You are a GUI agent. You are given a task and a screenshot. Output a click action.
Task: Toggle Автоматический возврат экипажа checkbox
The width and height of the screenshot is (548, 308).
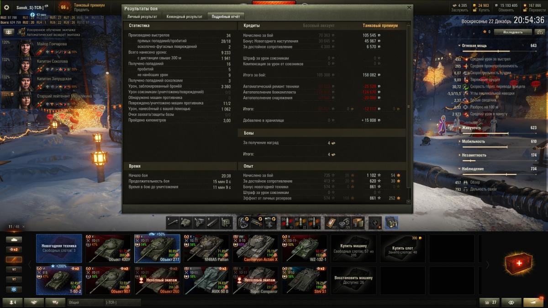click(x=23, y=35)
